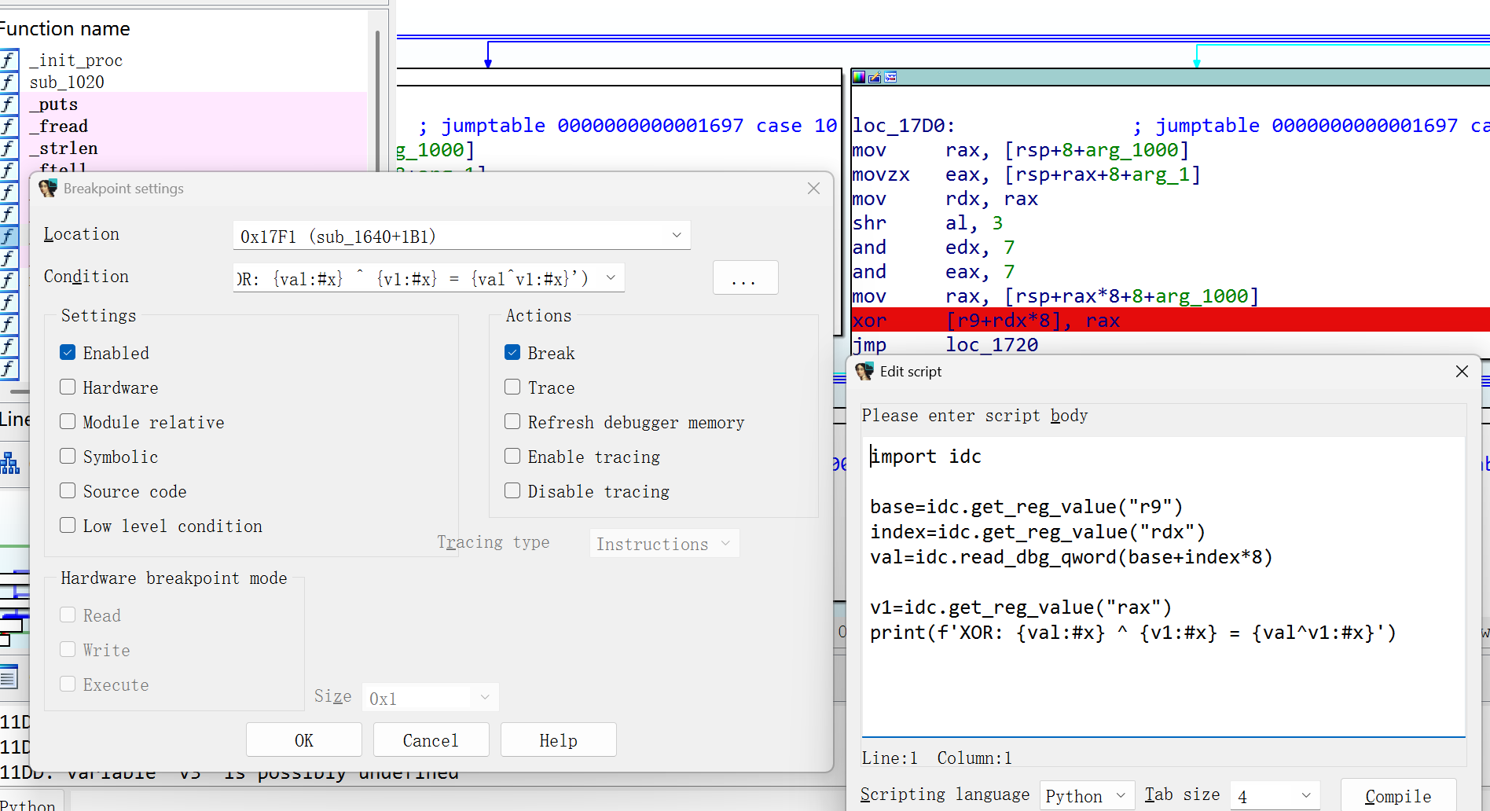Click the edit node pencil icon
The height and width of the screenshot is (811, 1490).
coord(875,77)
